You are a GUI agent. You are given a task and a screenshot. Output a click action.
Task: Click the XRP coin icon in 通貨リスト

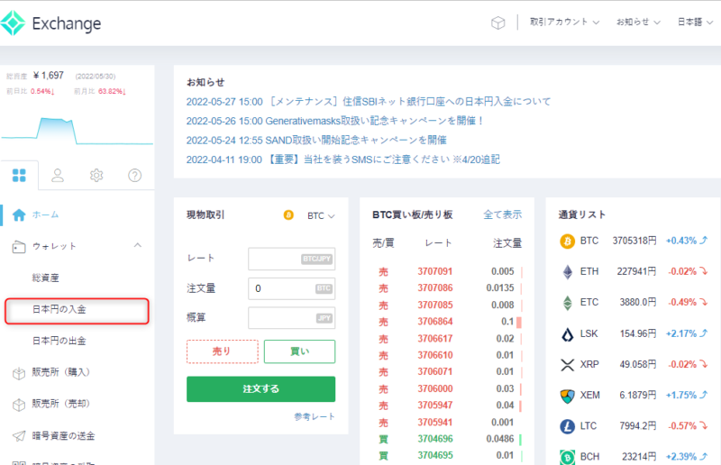568,365
